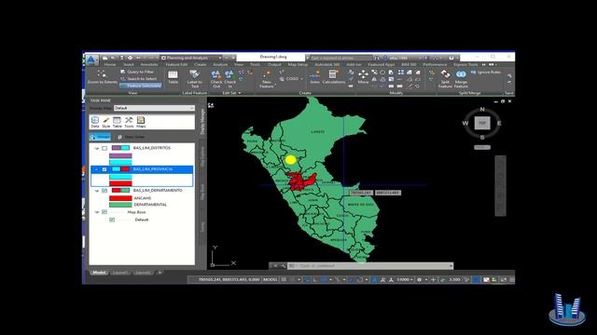Open the Feature Edit ribbon tab
Screen dimensions: 597x335
176,64
